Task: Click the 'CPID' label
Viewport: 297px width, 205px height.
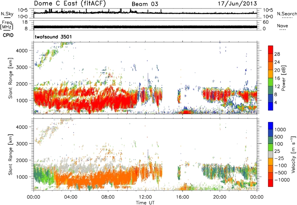Action: pyautogui.click(x=8, y=35)
